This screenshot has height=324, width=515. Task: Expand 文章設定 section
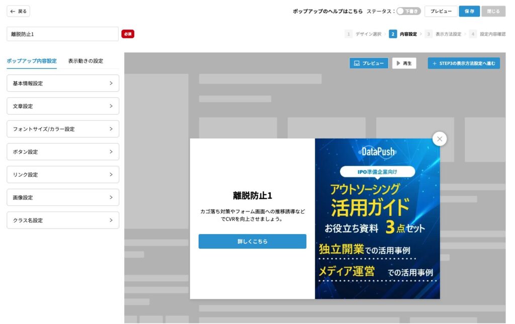63,106
